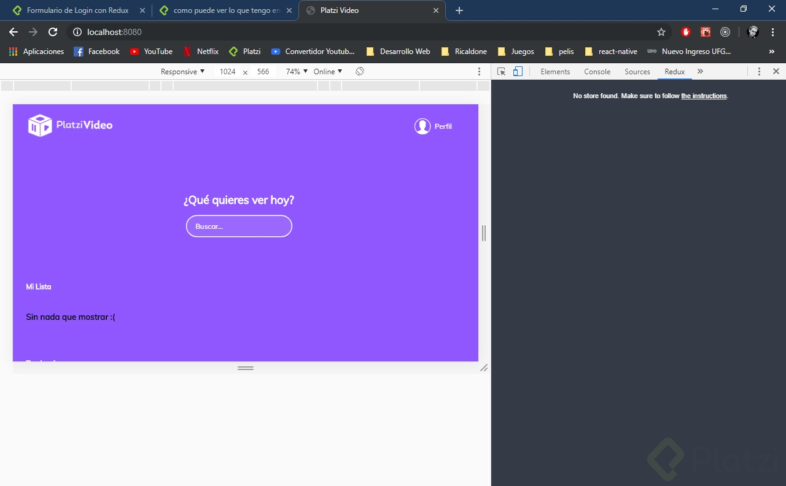Close the Formulario de Login con Redux tab
The height and width of the screenshot is (486, 786).
[x=142, y=10]
